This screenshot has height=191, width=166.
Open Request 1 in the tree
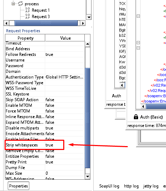point(41,10)
